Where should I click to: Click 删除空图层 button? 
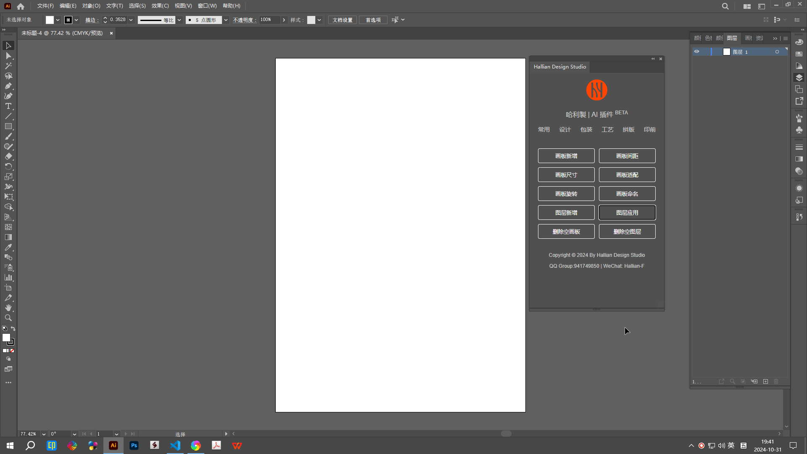pos(627,232)
